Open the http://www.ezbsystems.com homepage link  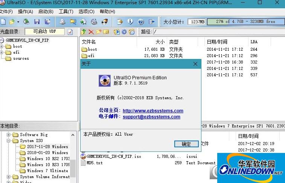click(x=153, y=110)
